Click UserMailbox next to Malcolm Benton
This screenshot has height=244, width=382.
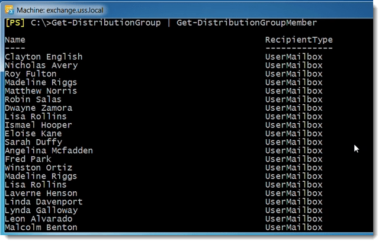(294, 227)
